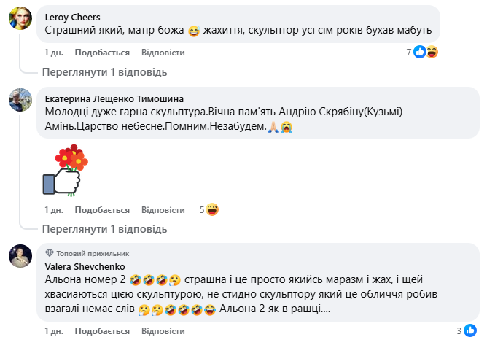Reply to Екатерина Лещенко Тимошина's comment
Viewport: 495px width, 337px height.
tap(163, 209)
